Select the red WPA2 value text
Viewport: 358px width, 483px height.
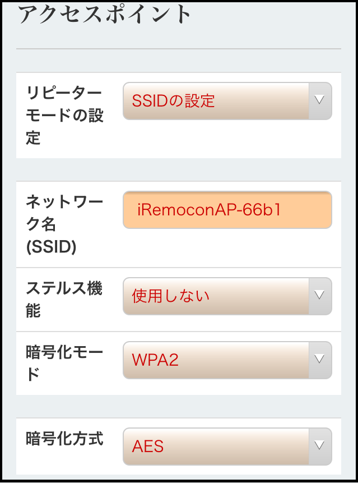tap(155, 360)
